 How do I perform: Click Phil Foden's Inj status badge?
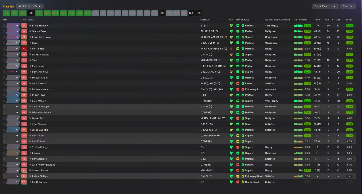tap(24, 49)
